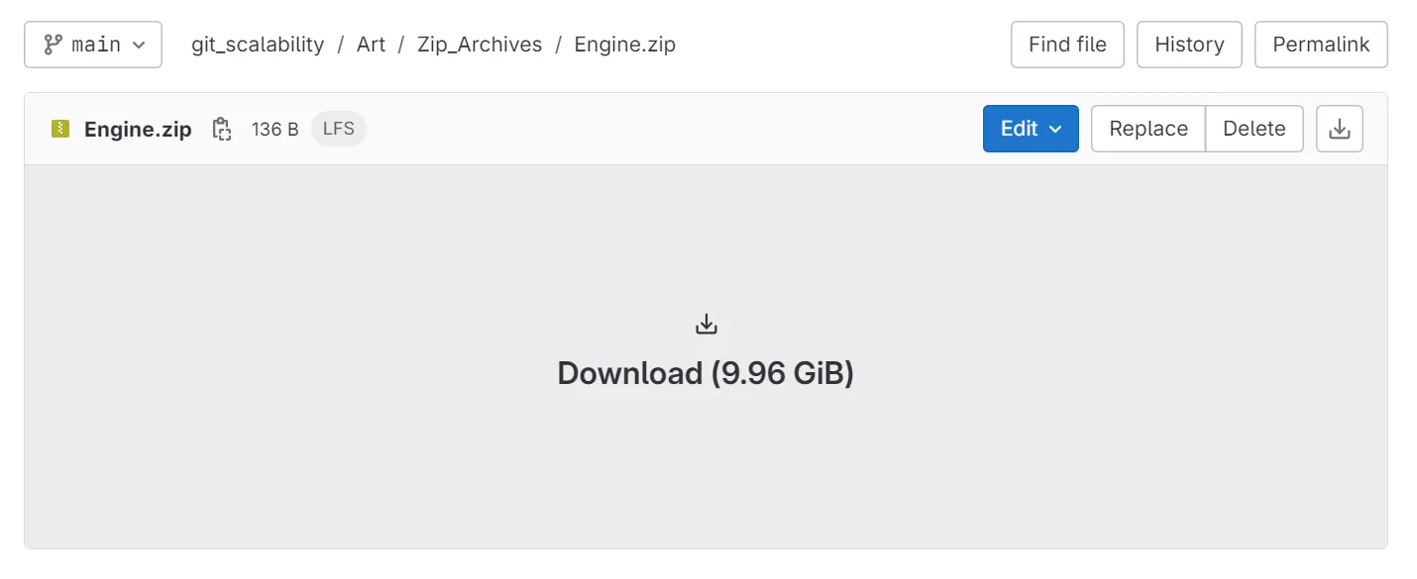Click the Find file button
Viewport: 1417px width, 579px height.
[1066, 44]
